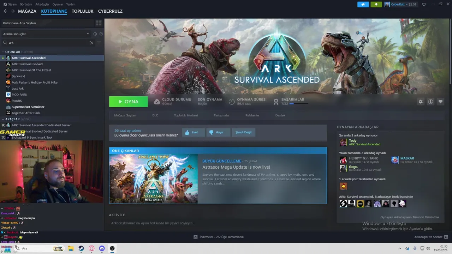Select ARK: Survival Evolved in list

tap(27, 64)
